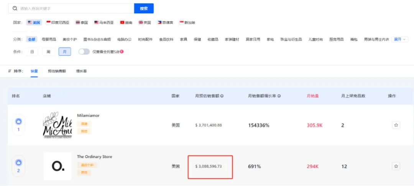Click the 月销量 column header

tap(313, 96)
